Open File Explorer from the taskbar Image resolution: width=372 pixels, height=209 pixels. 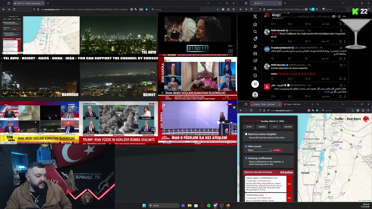(189, 206)
